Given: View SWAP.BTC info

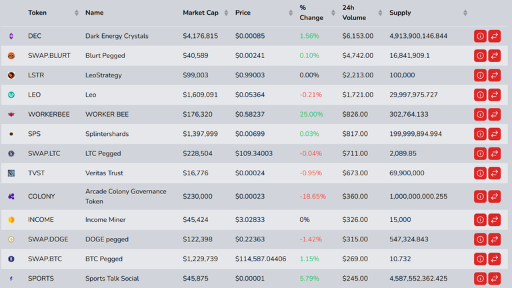Looking at the screenshot, I should [480, 259].
